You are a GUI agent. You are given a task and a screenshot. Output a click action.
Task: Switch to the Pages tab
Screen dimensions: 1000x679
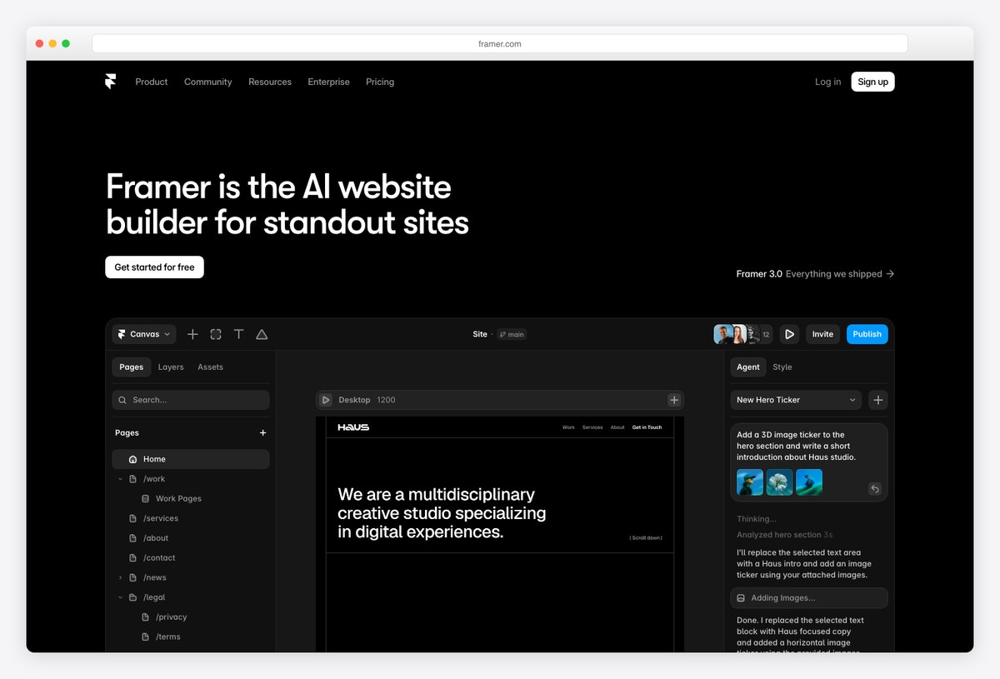pos(132,367)
